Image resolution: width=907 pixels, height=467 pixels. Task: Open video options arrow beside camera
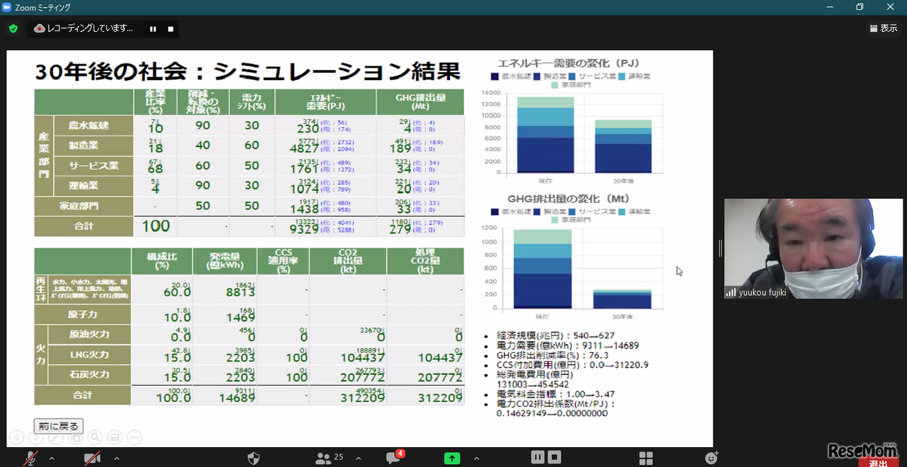coord(116,459)
